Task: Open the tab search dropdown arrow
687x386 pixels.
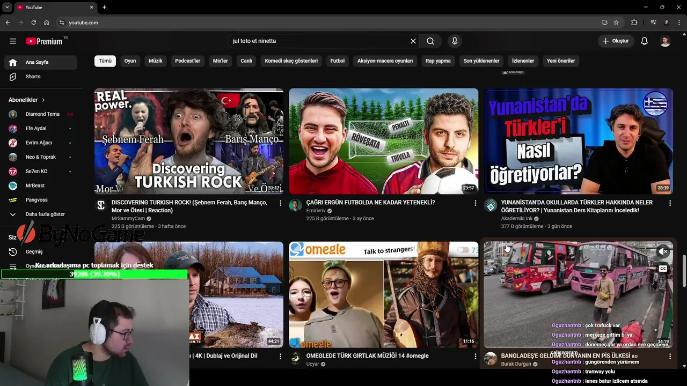Action: [7, 7]
